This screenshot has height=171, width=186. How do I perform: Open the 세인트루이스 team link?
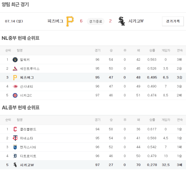coord(30,68)
